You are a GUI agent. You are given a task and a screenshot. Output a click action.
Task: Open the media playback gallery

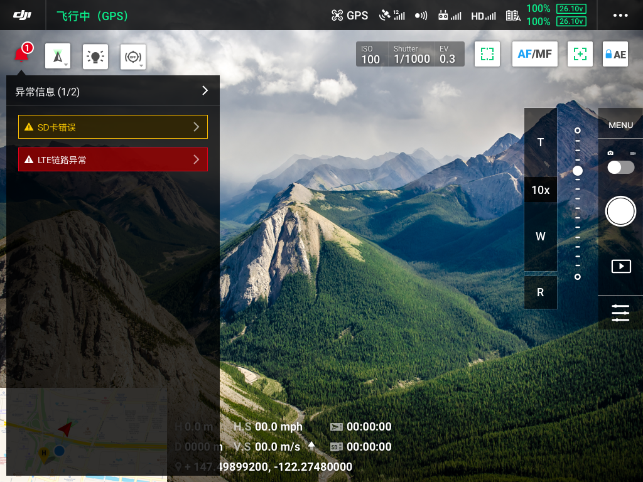point(620,266)
